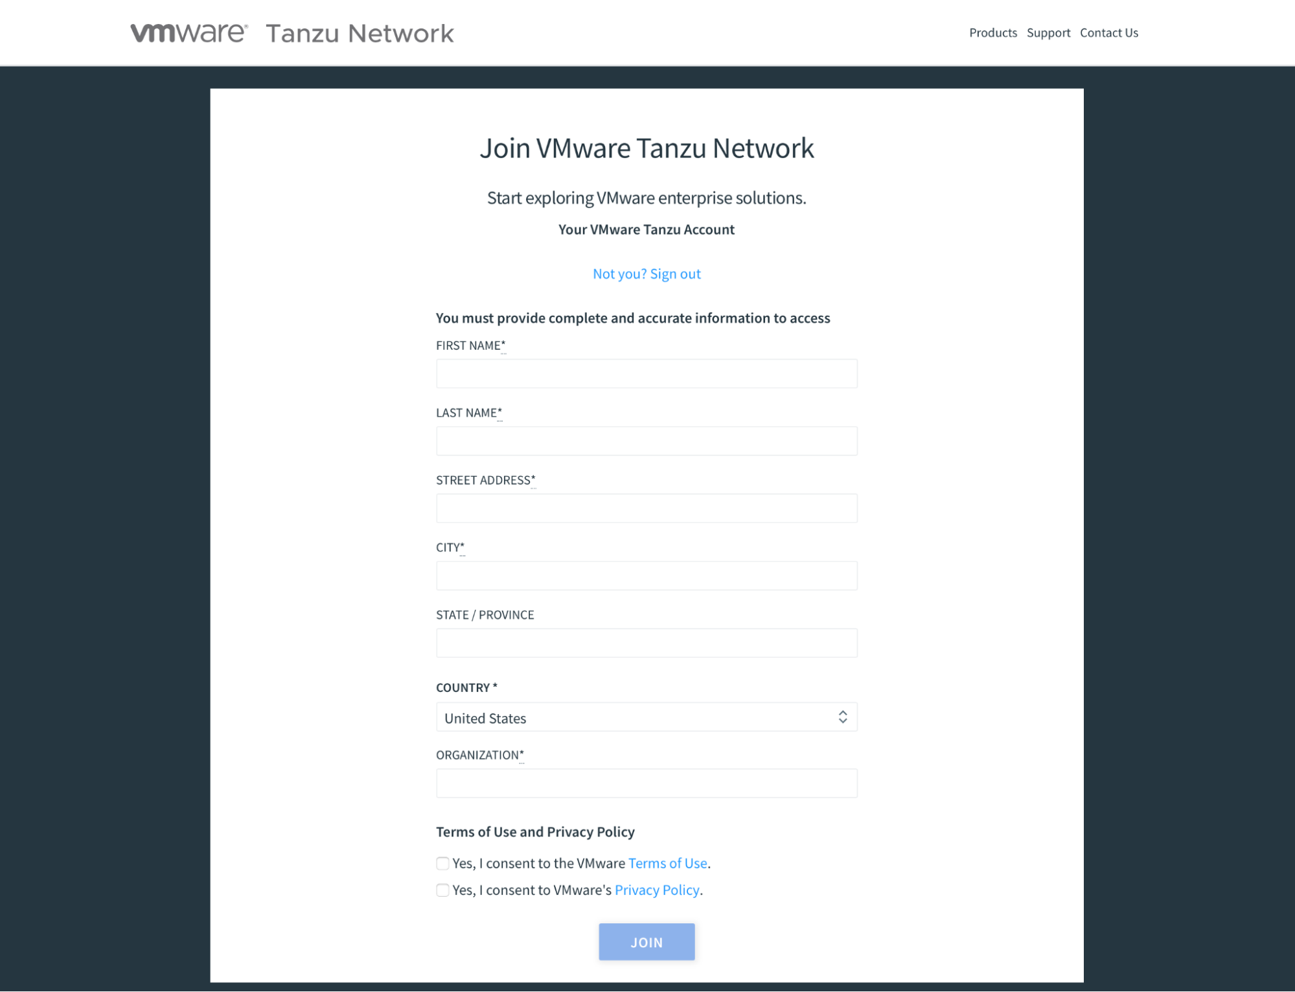Click the City input field
Image resolution: width=1295 pixels, height=992 pixels.
[x=646, y=575]
